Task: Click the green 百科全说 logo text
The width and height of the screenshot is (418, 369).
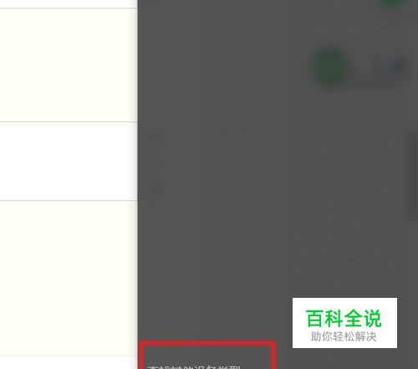Action: [344, 318]
